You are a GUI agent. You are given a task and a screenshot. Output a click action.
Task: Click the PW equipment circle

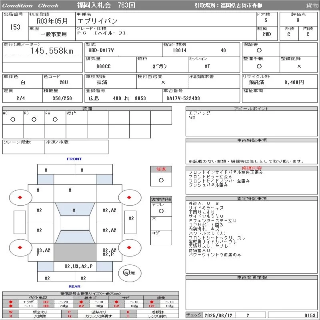click(x=55, y=119)
